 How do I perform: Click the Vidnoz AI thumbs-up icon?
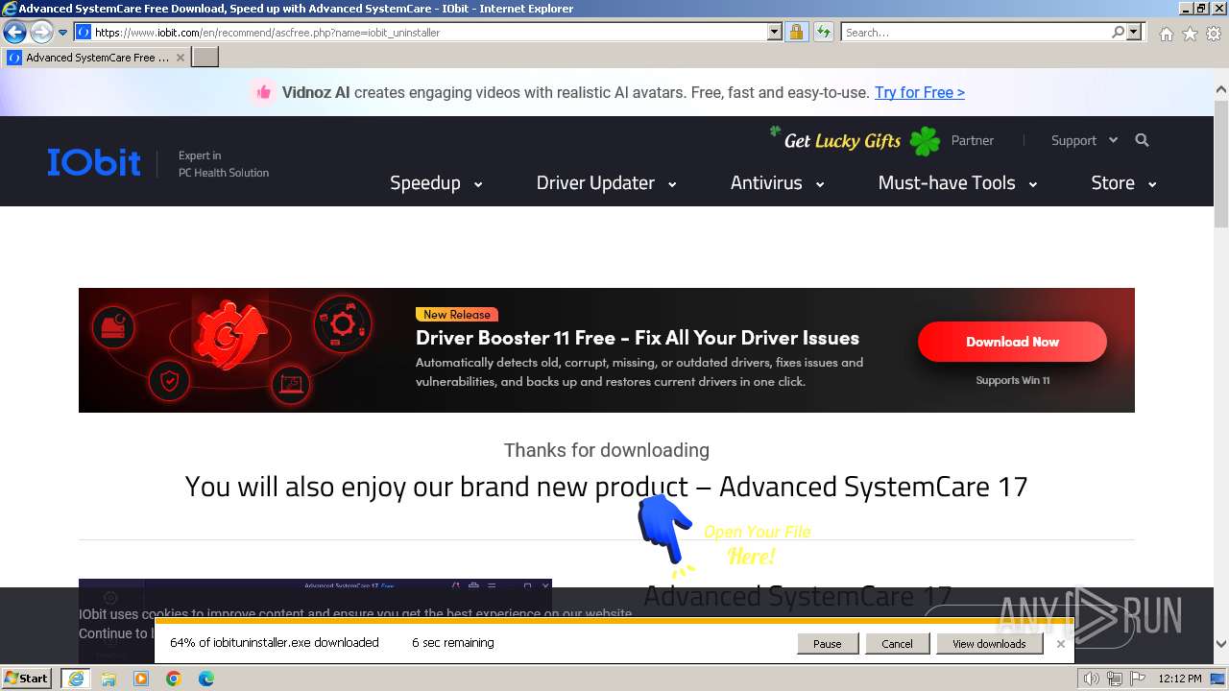[263, 92]
